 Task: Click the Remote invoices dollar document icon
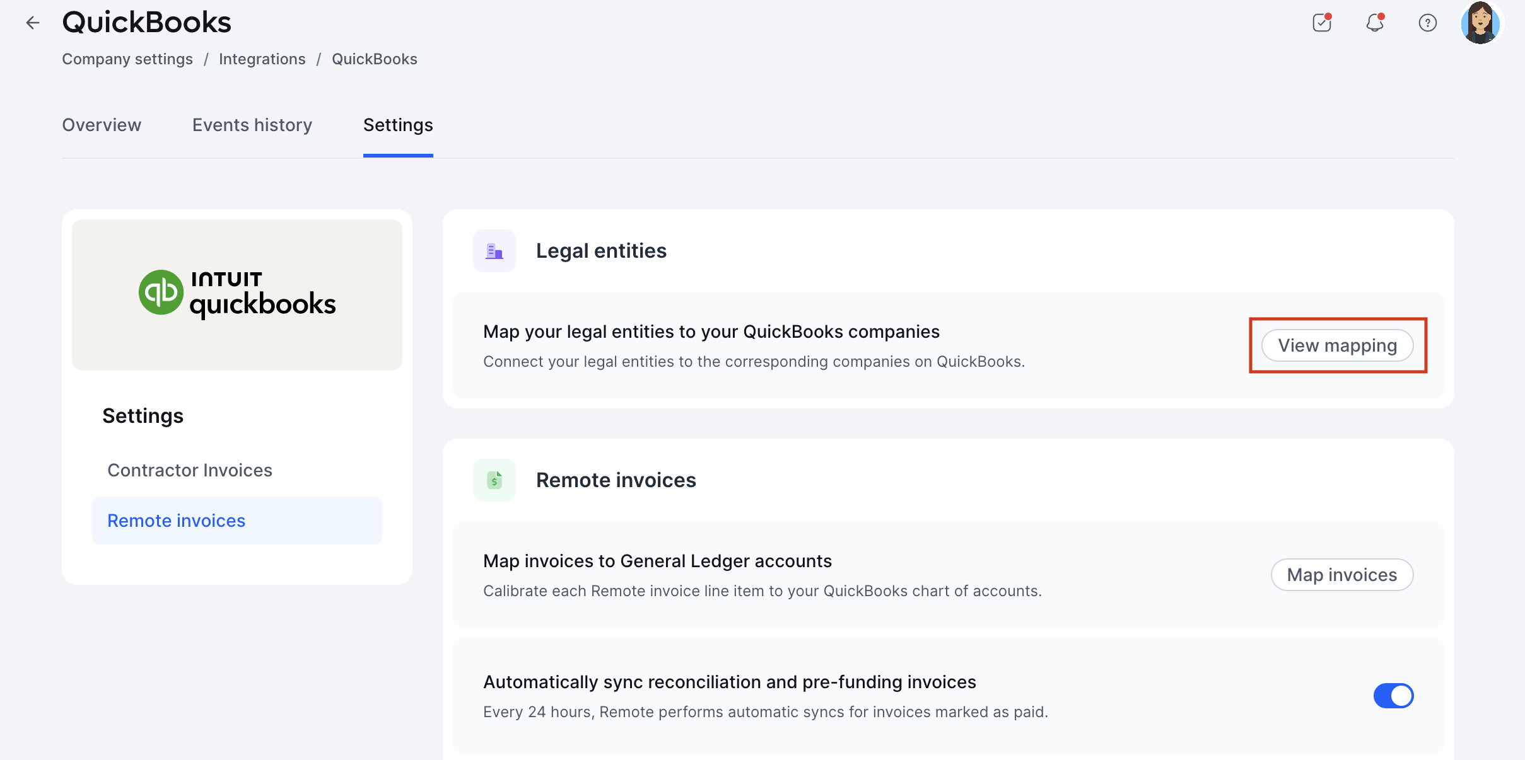pos(494,480)
